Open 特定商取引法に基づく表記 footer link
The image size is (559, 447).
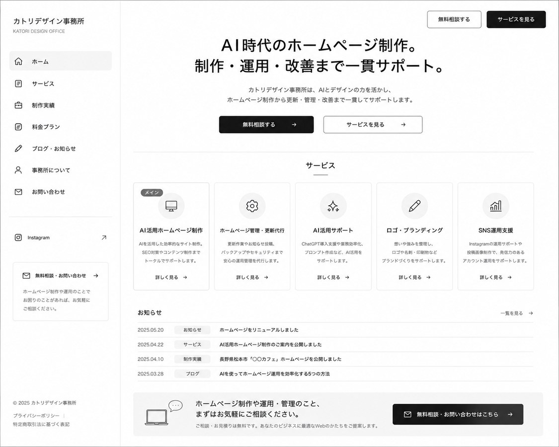41,424
